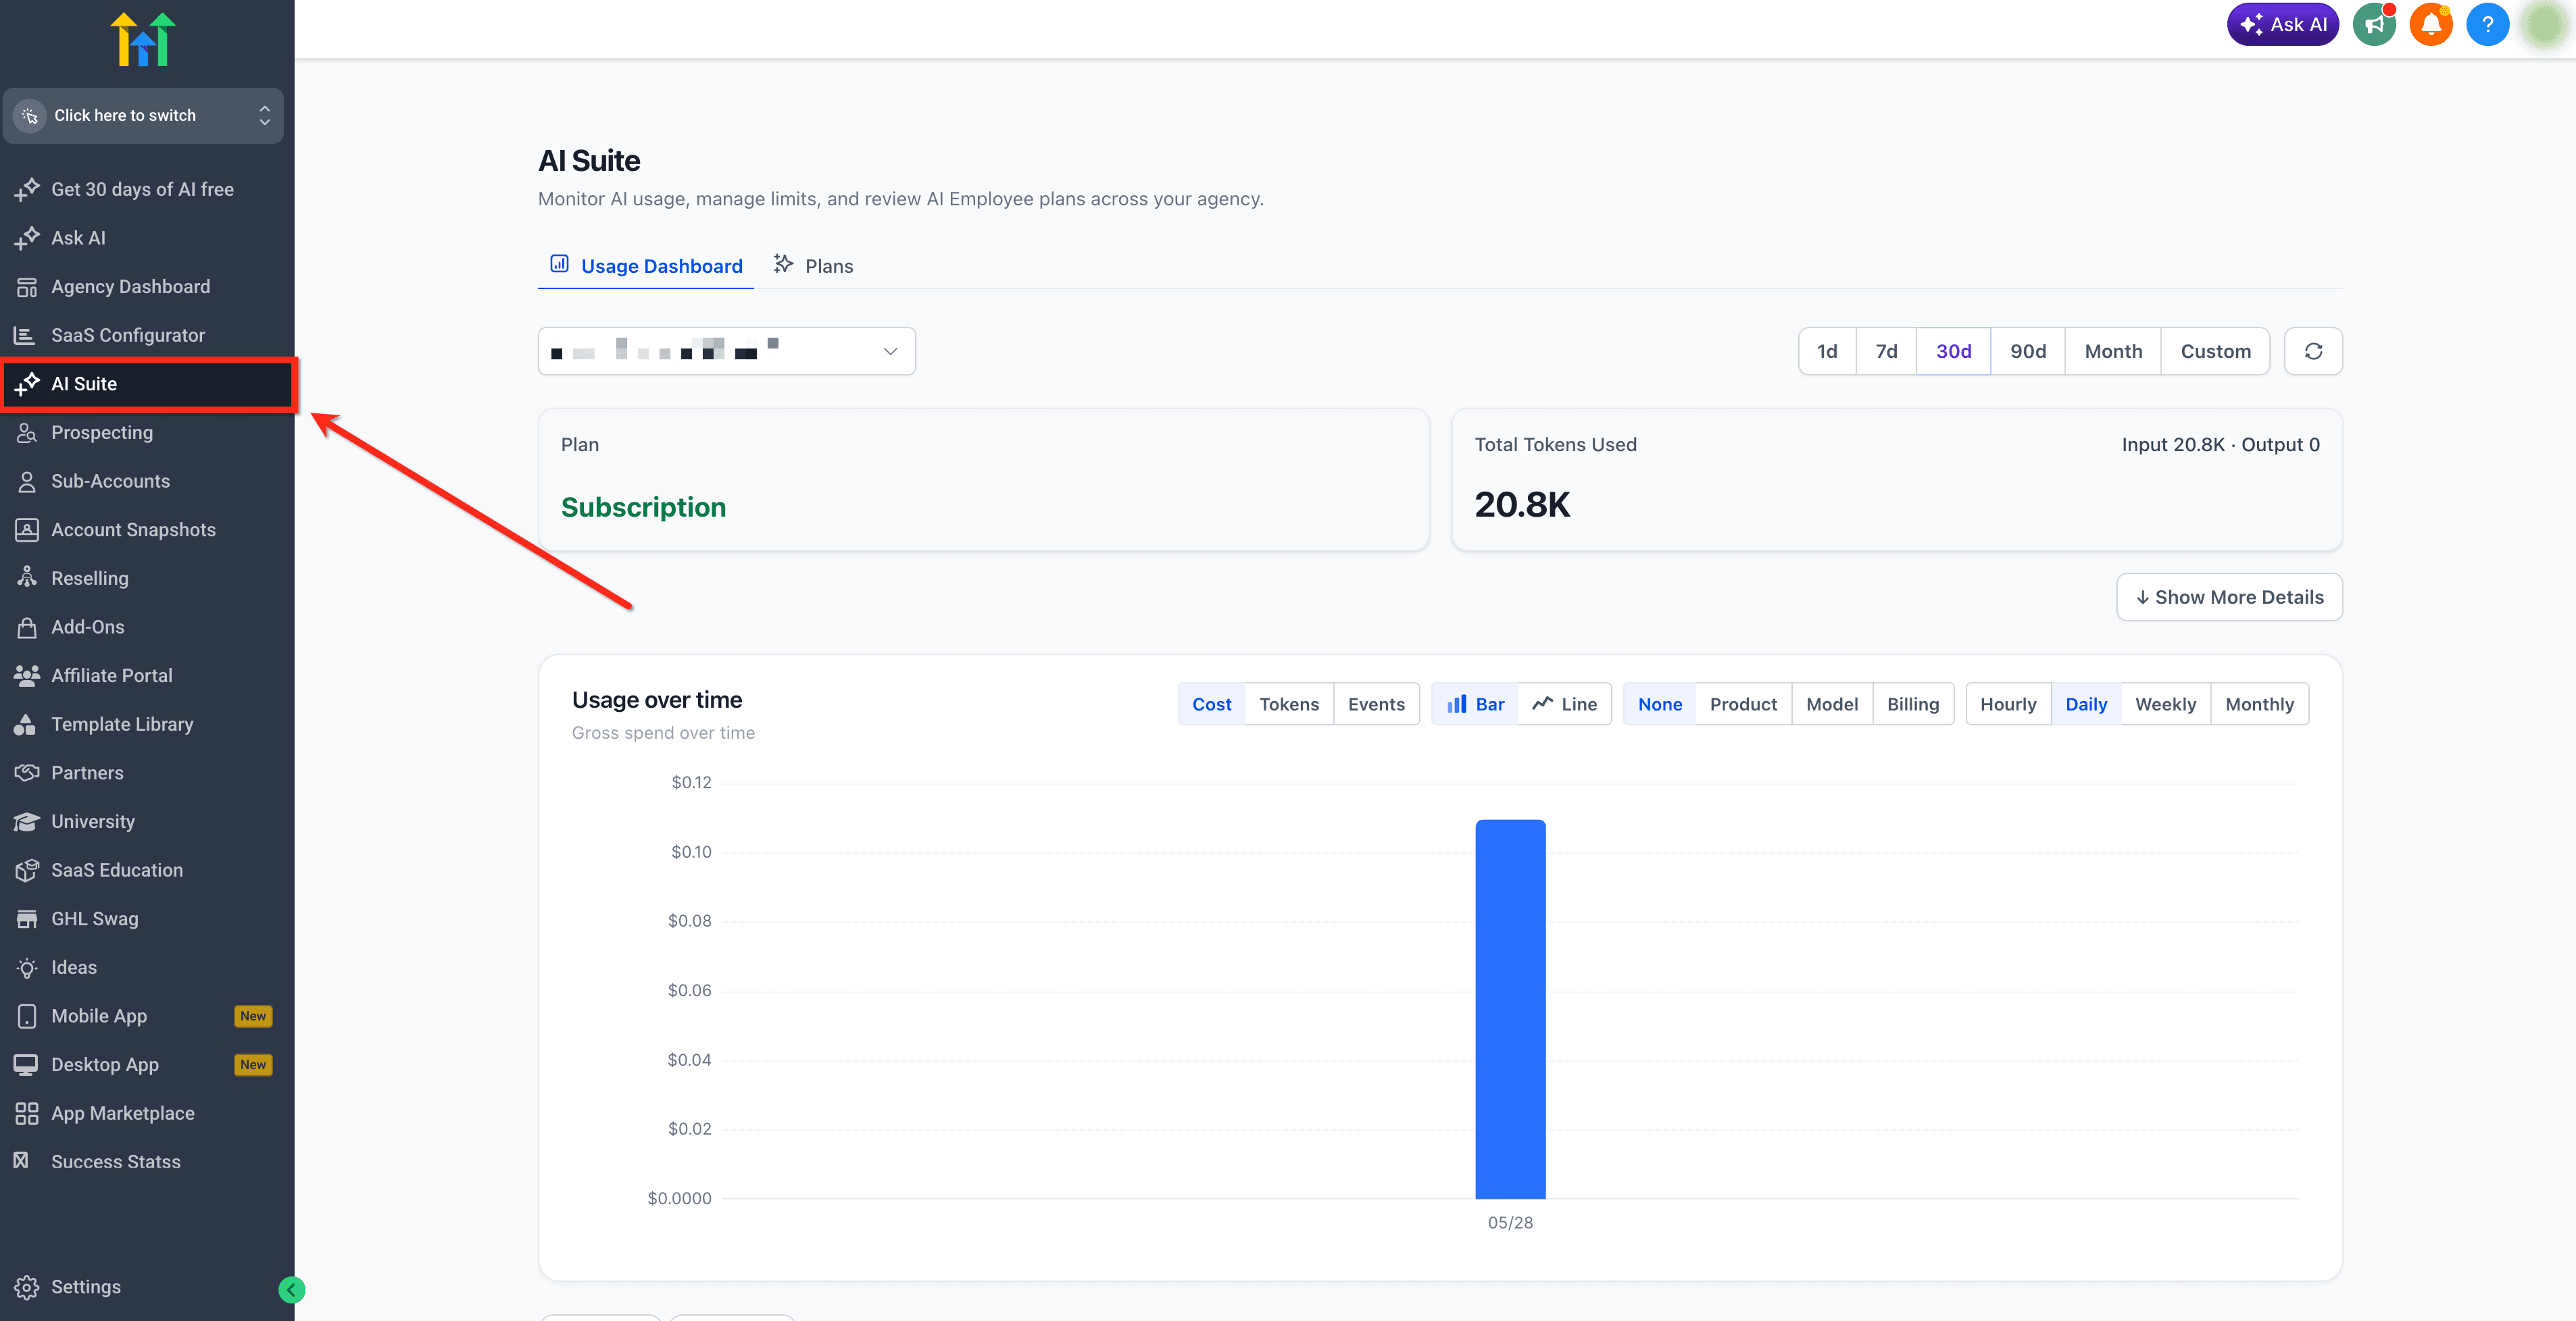Viewport: 2576px width, 1321px height.
Task: Click the blue 05/28 usage bar
Action: 1510,1009
